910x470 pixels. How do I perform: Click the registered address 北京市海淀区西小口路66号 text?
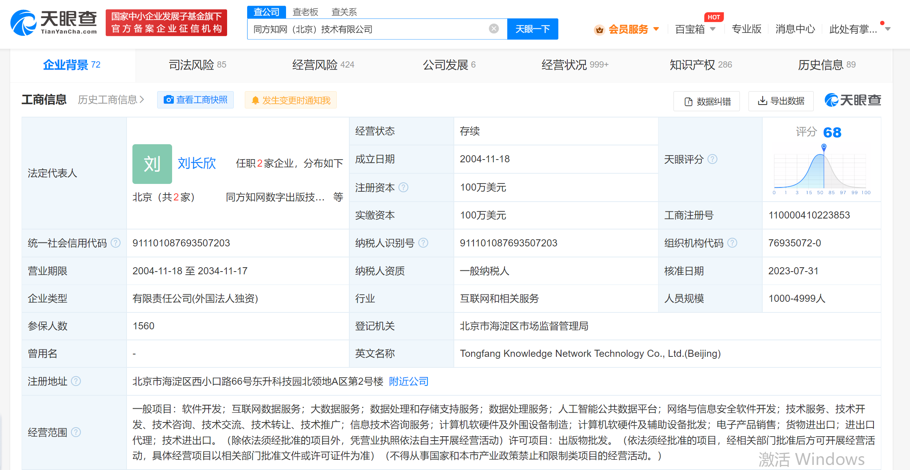[x=258, y=381]
